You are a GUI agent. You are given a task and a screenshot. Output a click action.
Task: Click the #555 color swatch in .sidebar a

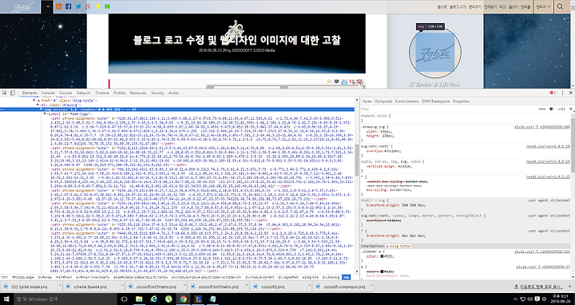[382, 256]
